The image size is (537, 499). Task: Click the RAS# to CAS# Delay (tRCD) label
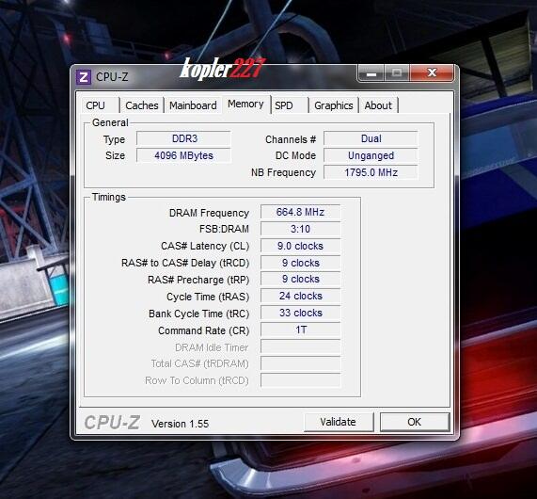185,263
